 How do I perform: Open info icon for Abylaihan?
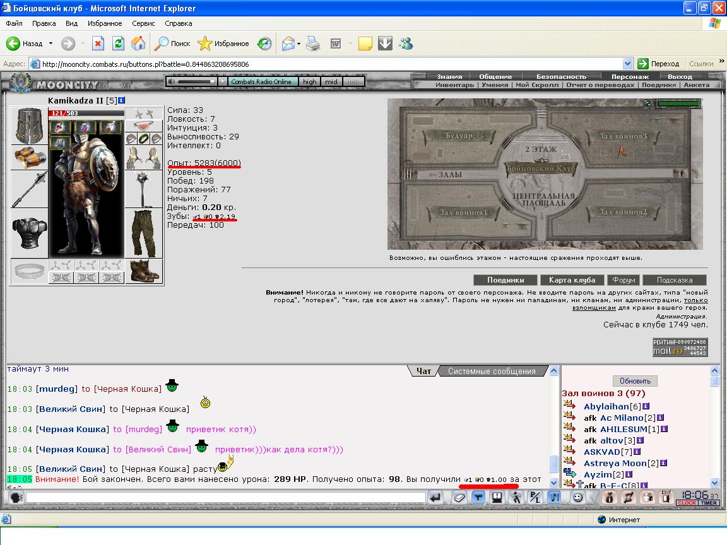tap(645, 406)
